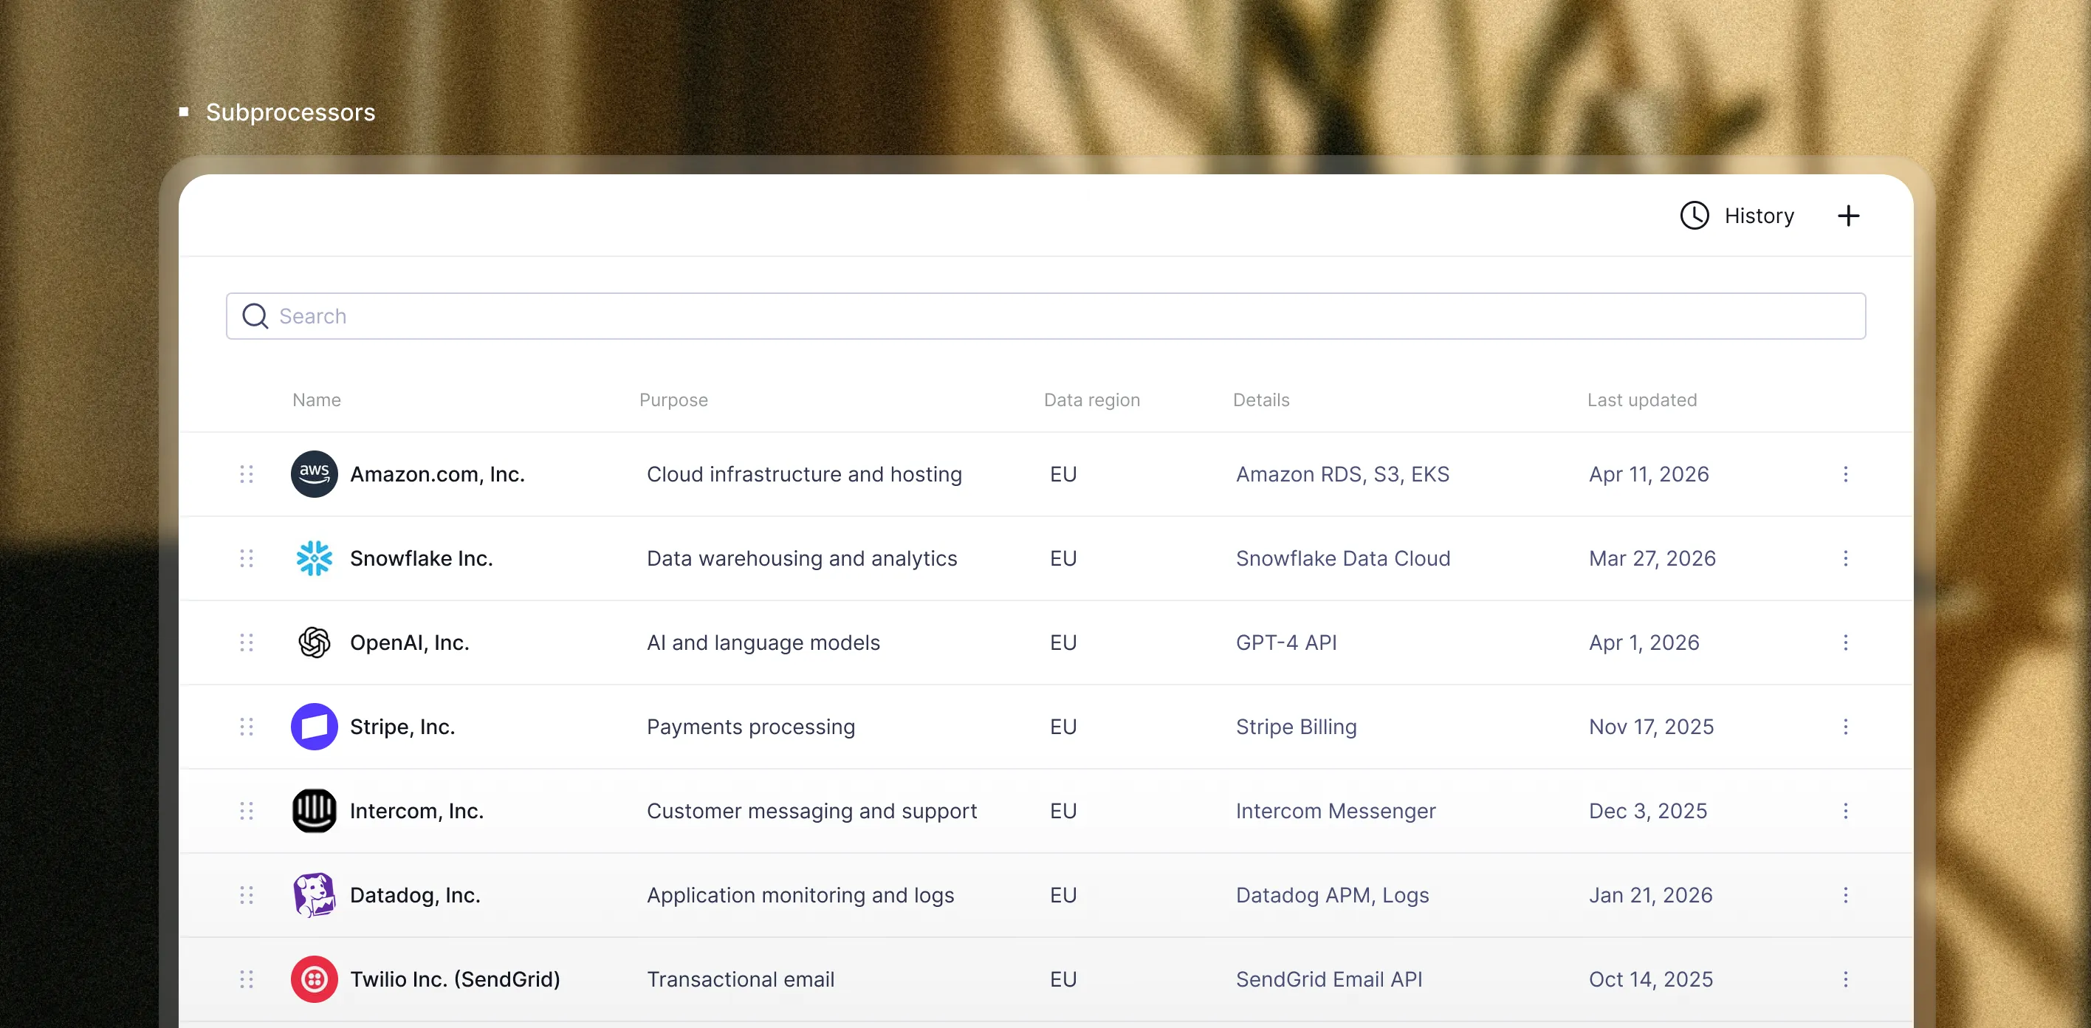This screenshot has width=2091, height=1028.
Task: Open the Snowflake Data Cloud details
Action: [1342, 558]
